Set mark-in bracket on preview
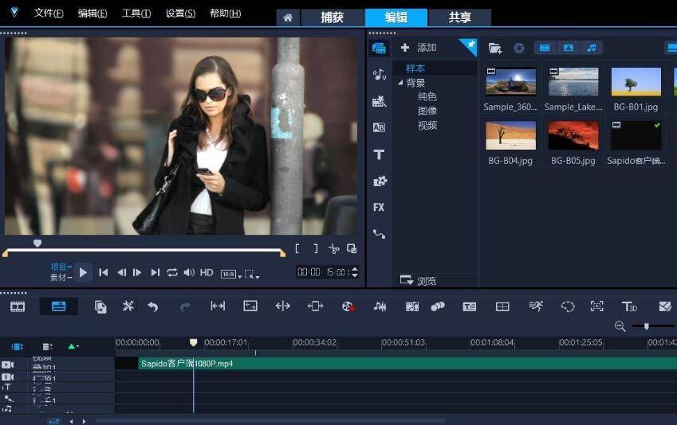The width and height of the screenshot is (677, 425). coord(297,248)
